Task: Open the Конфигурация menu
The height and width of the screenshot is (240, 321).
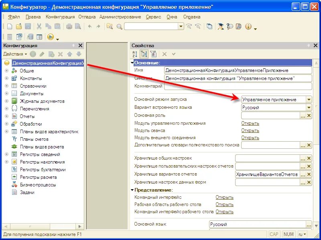Action: (x=60, y=17)
